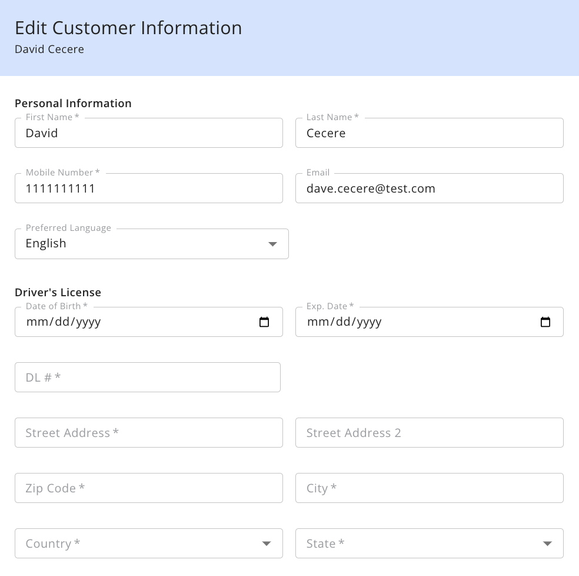The width and height of the screenshot is (579, 576).
Task: Click the Edit Customer Information heading
Action: pos(128,28)
